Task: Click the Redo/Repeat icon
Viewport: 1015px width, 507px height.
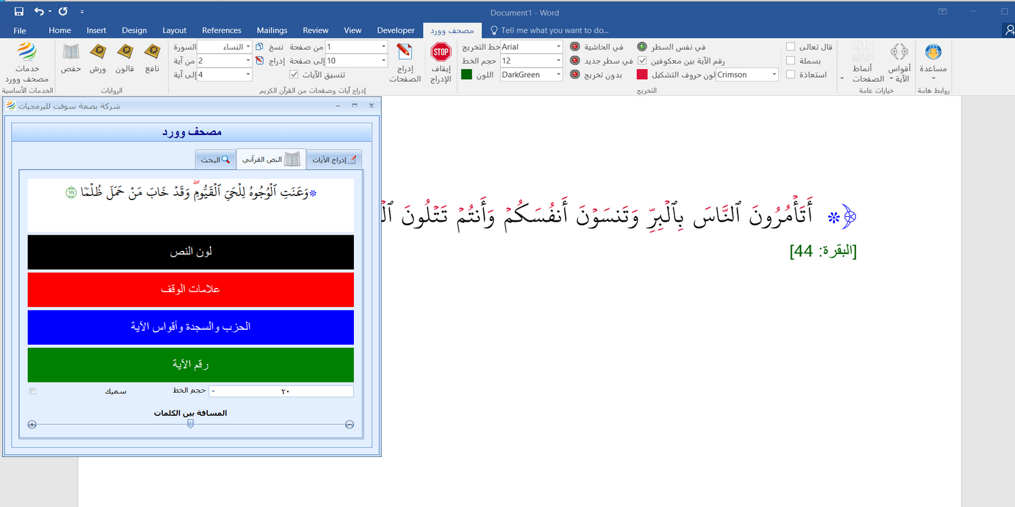Action: coord(63,11)
